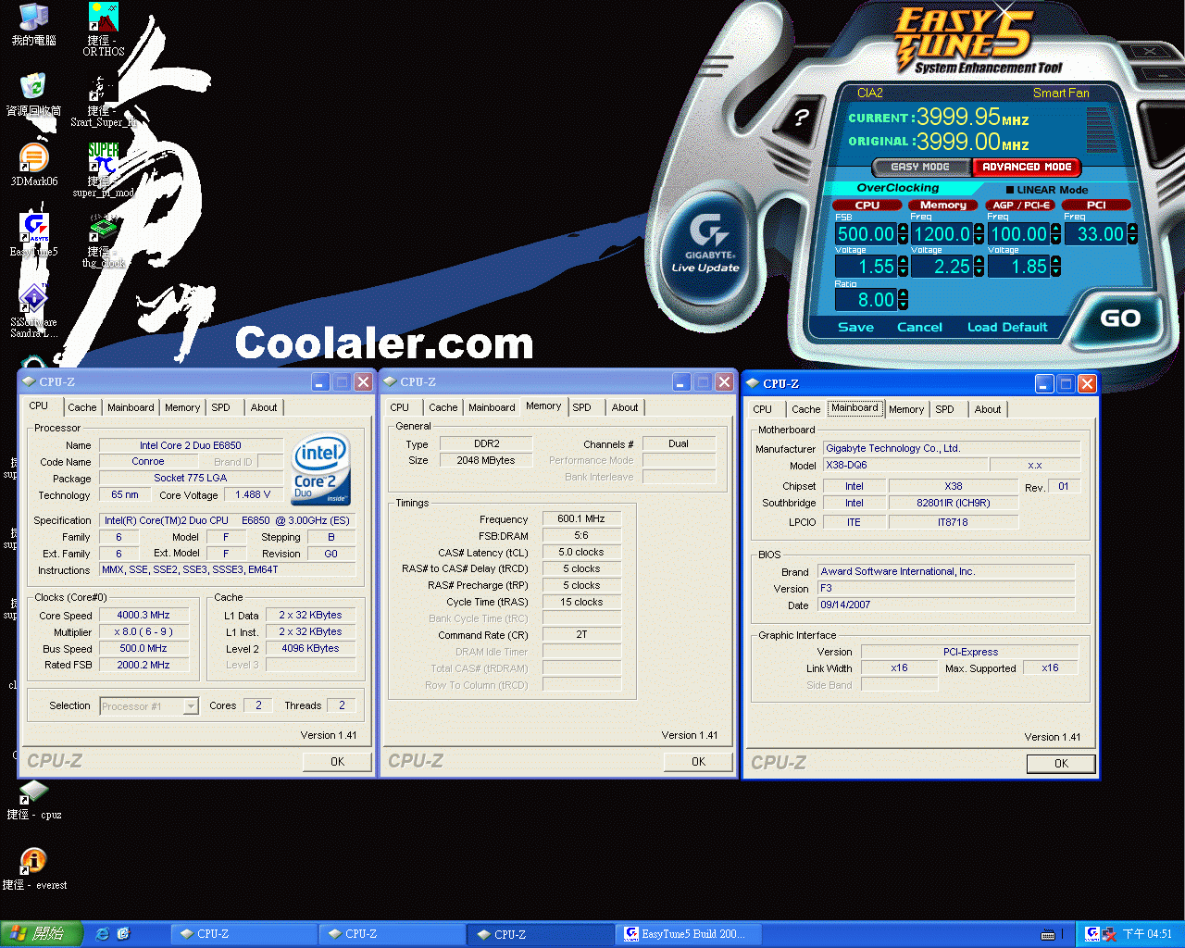
Task: Launch the ORTHOS desktop shortcut
Action: (104, 29)
